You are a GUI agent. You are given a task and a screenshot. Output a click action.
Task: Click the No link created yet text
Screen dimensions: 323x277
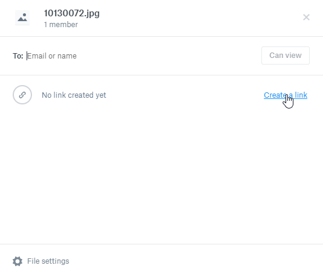[x=74, y=95]
